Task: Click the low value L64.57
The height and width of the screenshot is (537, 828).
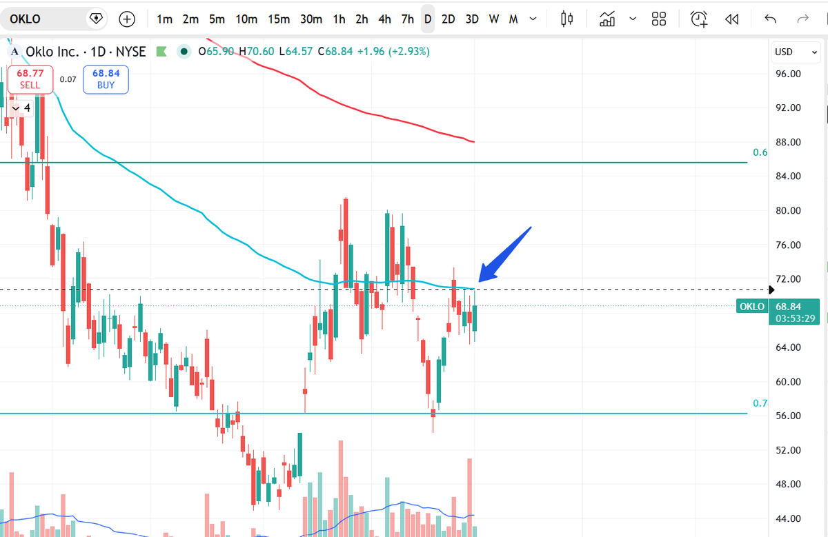Action: (295, 51)
